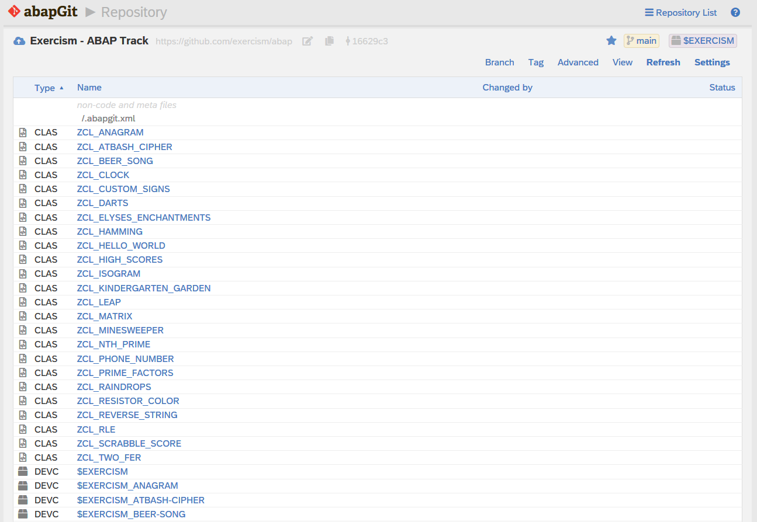
Task: Click the file icon for ZCL_HAMMING
Action: pyautogui.click(x=23, y=231)
